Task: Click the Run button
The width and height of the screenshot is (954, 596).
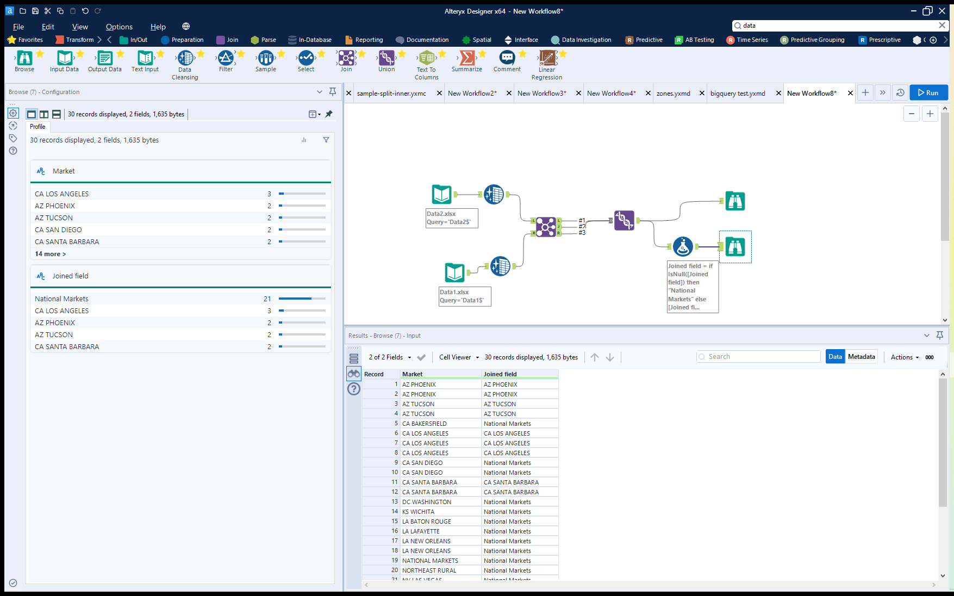Action: tap(928, 92)
